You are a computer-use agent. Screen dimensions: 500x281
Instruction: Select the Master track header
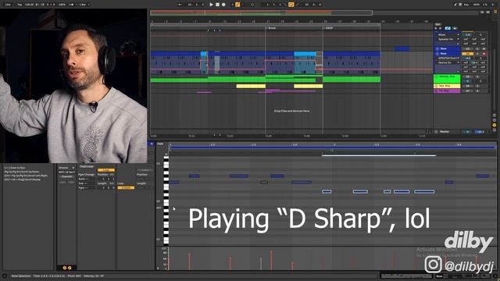point(446,132)
